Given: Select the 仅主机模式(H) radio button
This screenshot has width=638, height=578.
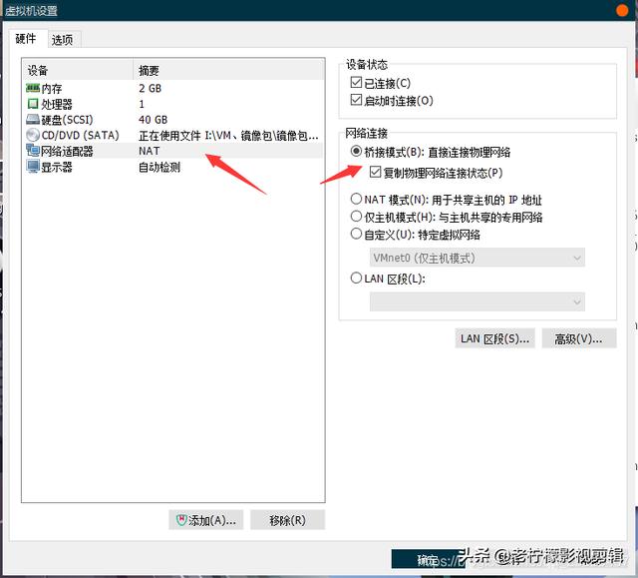Looking at the screenshot, I should [x=356, y=216].
